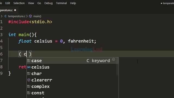
Task: Click line number 4 in the gutter
Action: click(x=1, y=41)
